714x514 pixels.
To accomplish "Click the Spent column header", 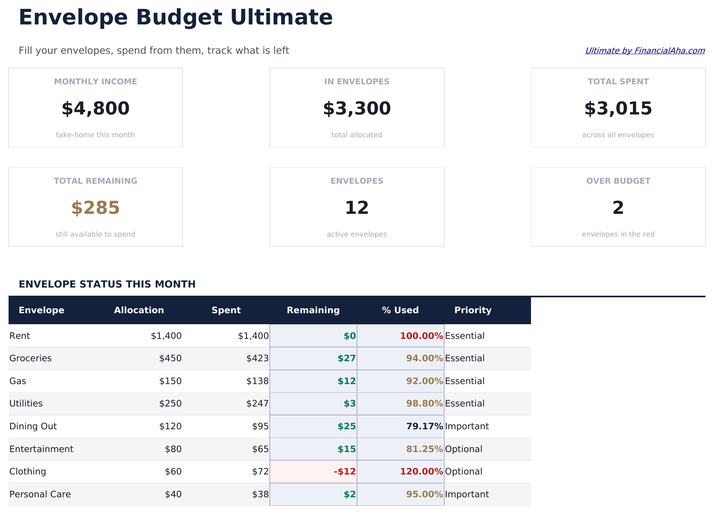I will pos(226,310).
